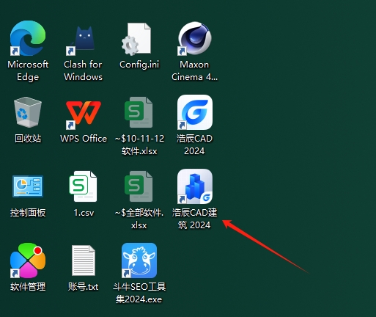The height and width of the screenshot is (317, 376).
Task: Click the "控制面板" label text
Action: coord(28,213)
